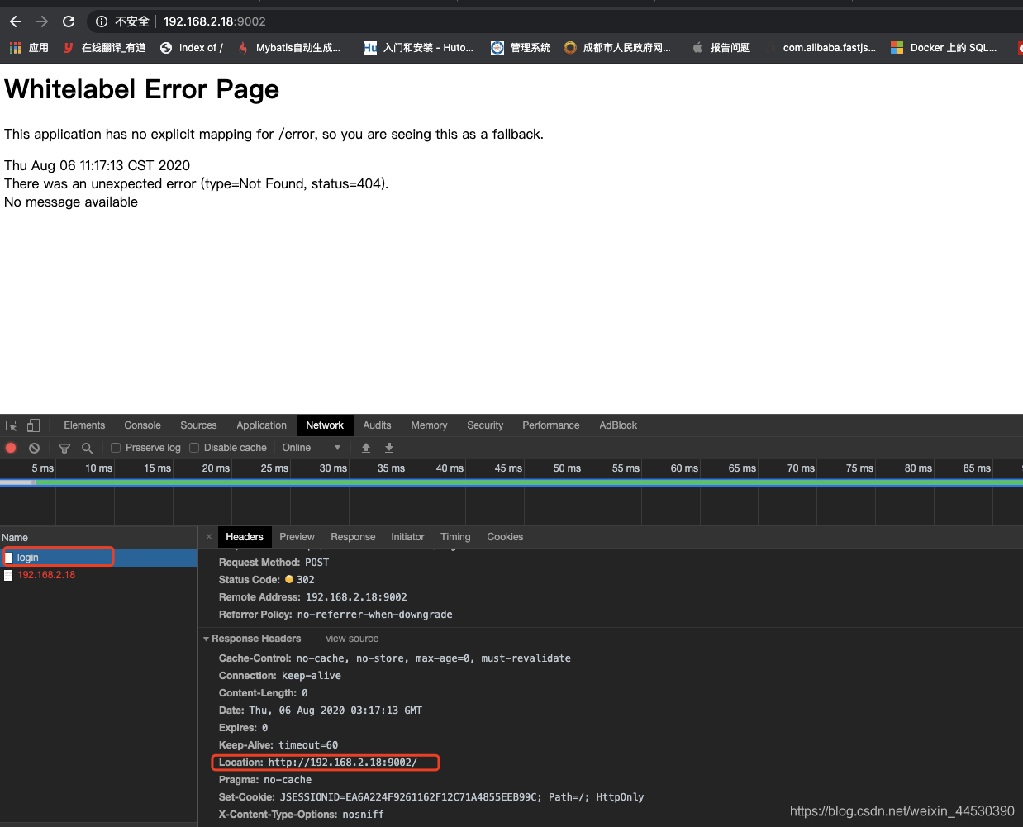Open the Mybatis bookmark

pyautogui.click(x=288, y=48)
